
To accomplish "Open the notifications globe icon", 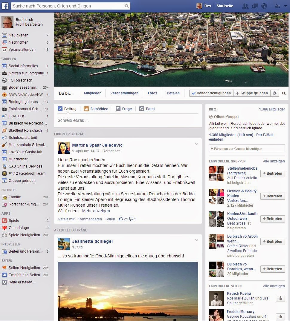I will [264, 6].
